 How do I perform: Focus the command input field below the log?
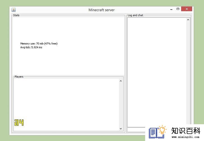point(136,130)
